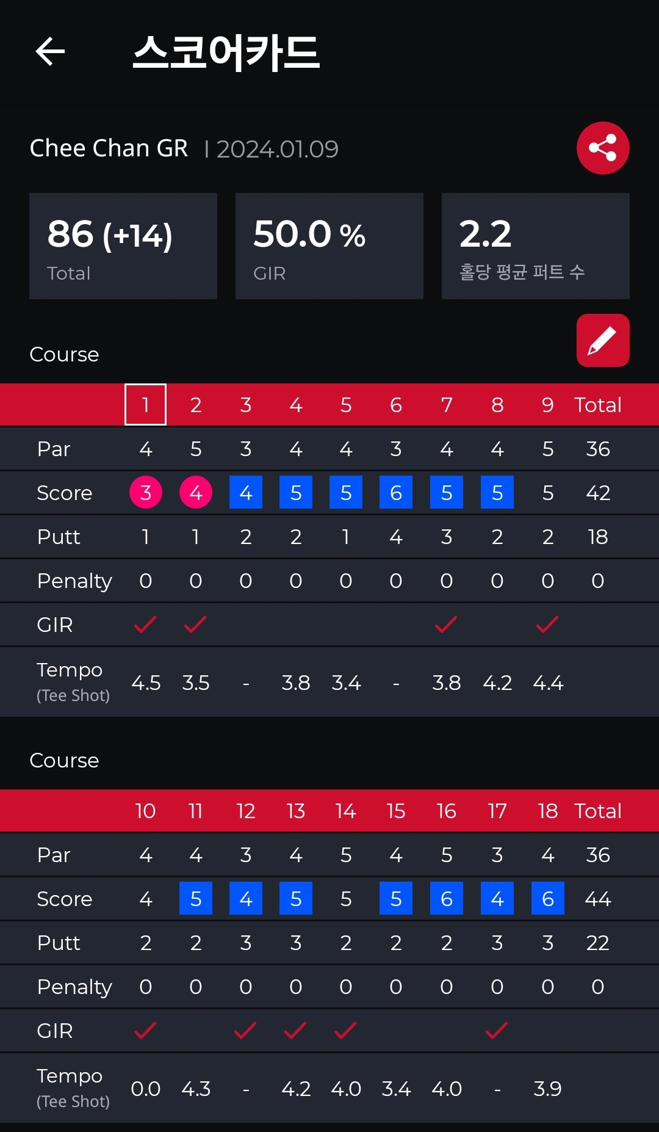Tap front nine score total 42
Image resolution: width=659 pixels, height=1132 pixels.
(x=597, y=493)
